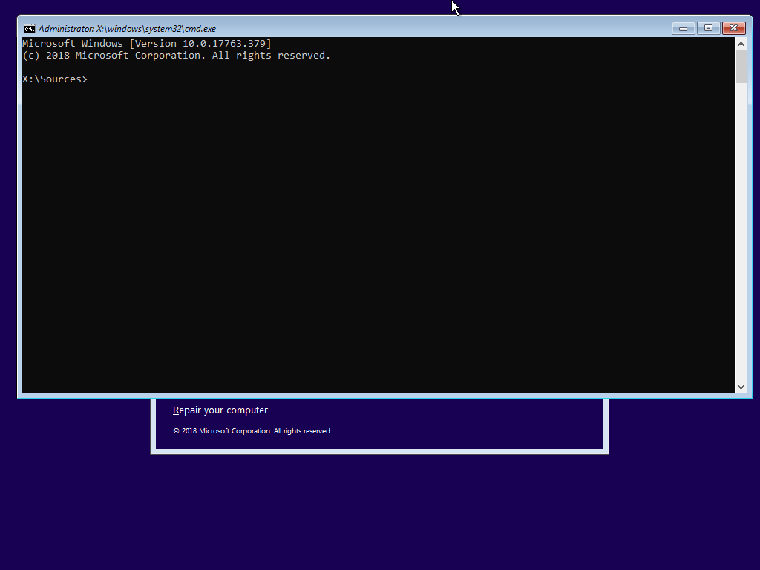Click the scrollbar down arrow
The height and width of the screenshot is (570, 760).
(741, 387)
